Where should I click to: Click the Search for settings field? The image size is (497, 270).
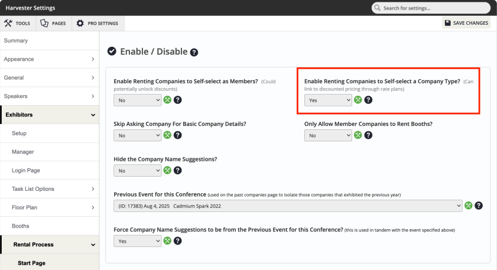pyautogui.click(x=431, y=8)
